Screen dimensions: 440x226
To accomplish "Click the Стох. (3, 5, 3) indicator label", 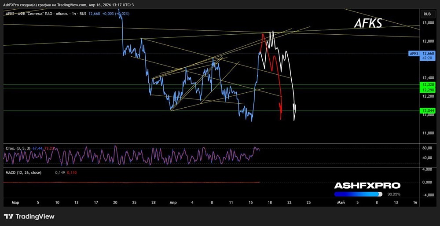I will (x=18, y=148).
